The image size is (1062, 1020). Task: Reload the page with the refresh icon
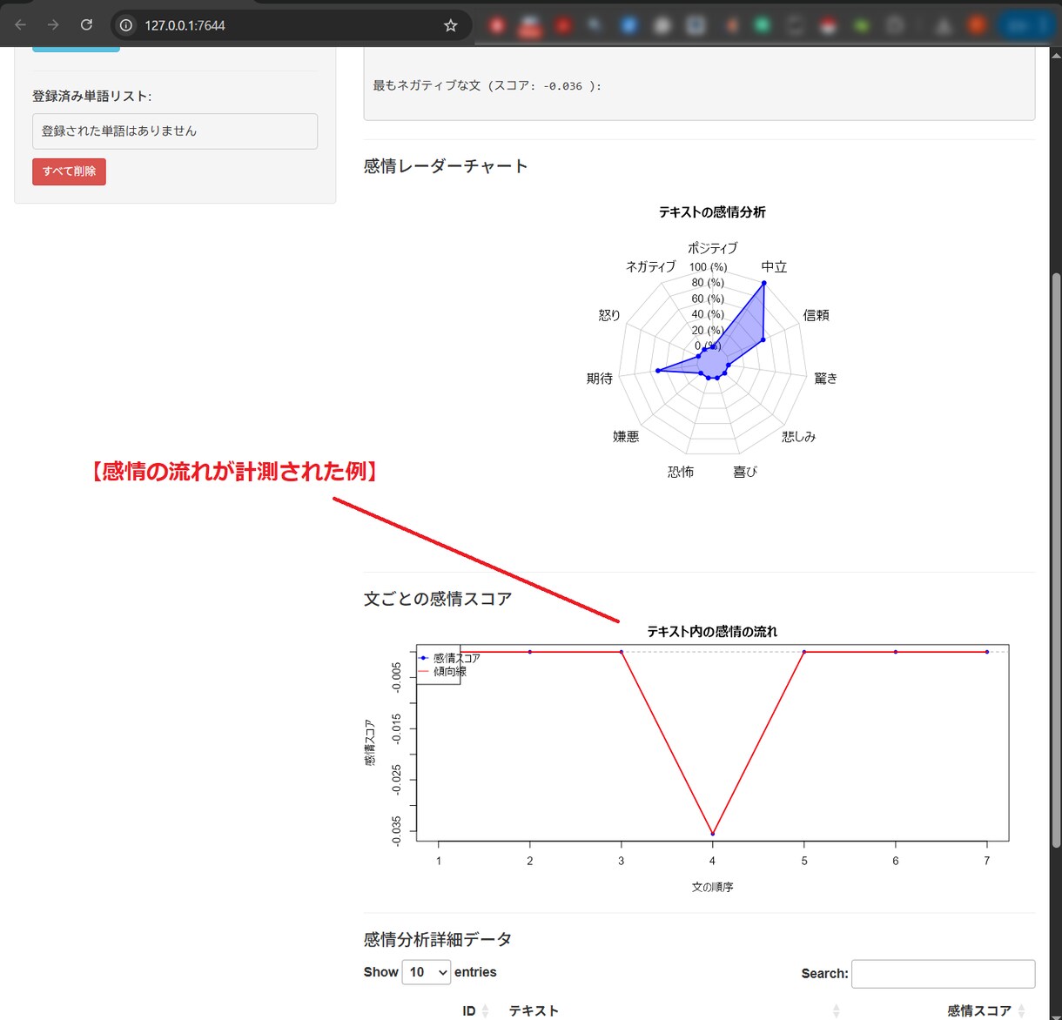pyautogui.click(x=86, y=25)
